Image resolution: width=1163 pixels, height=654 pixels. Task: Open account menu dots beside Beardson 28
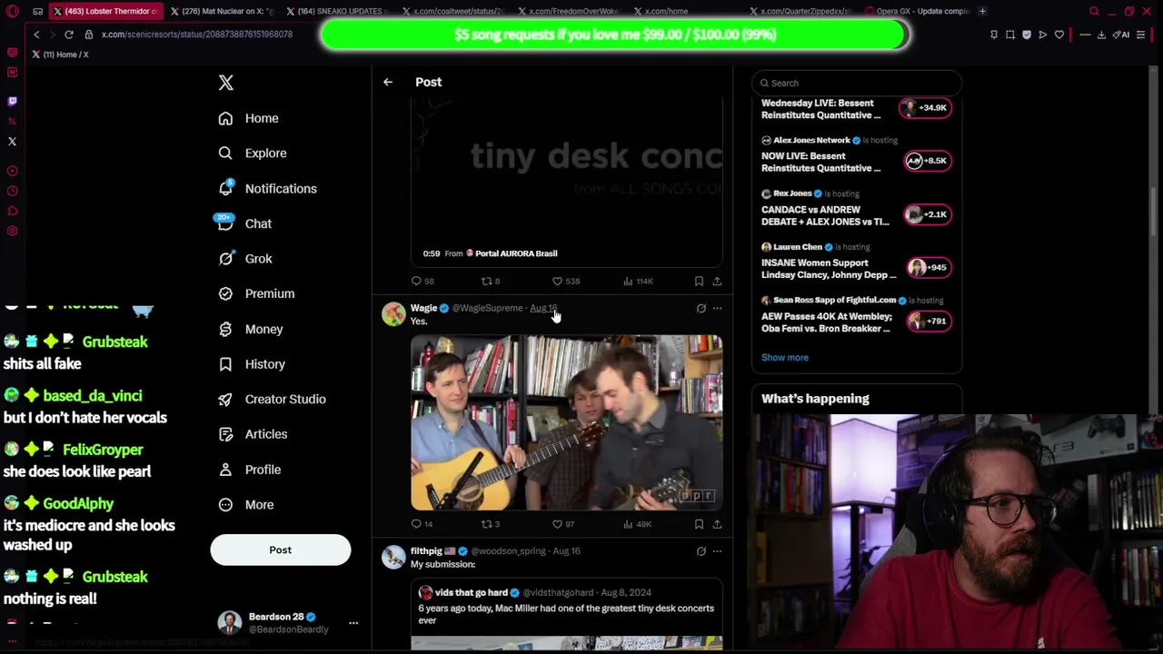click(353, 622)
